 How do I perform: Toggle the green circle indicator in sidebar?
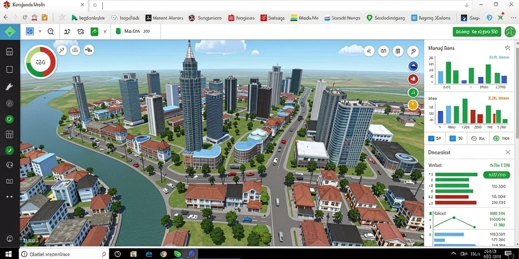point(10,119)
